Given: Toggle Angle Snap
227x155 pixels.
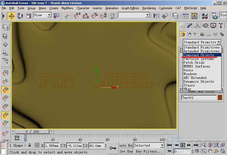Looking at the screenshot, I should coord(86,16).
